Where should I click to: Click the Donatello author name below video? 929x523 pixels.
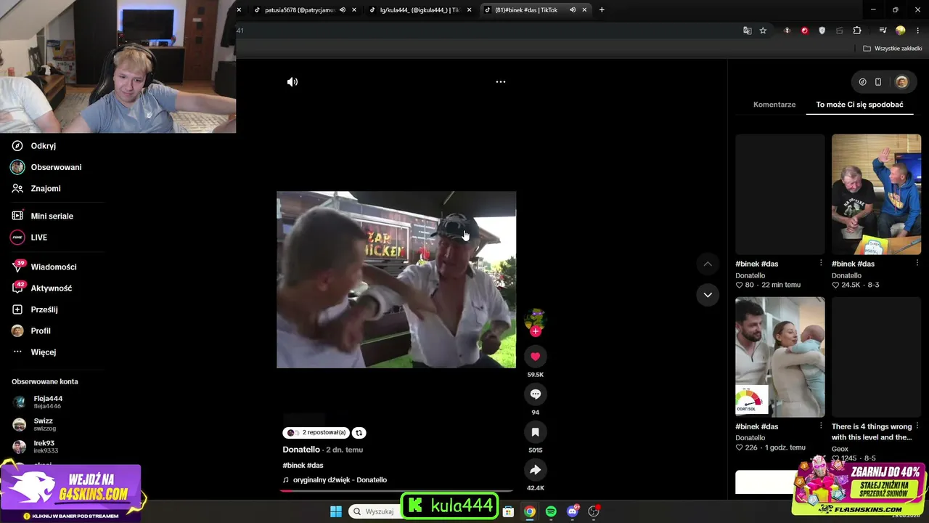coord(301,450)
